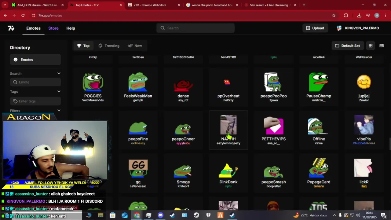This screenshot has width=391, height=220.
Task: Focus the Emote search input
Action: coord(35,82)
